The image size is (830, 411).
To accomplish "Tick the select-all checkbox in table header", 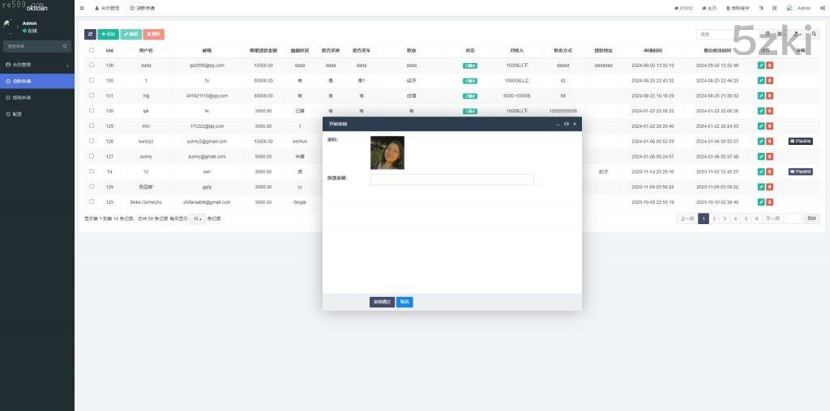I will coord(92,50).
